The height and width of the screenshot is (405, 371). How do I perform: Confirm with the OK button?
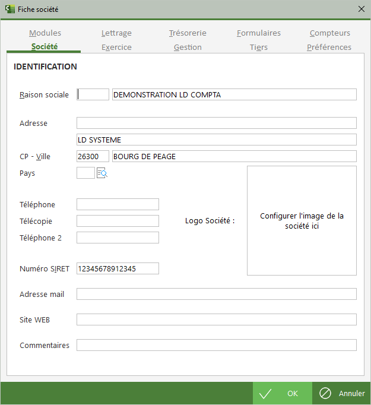pyautogui.click(x=283, y=393)
